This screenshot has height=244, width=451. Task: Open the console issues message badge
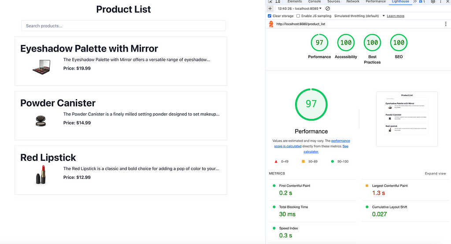(x=422, y=1)
